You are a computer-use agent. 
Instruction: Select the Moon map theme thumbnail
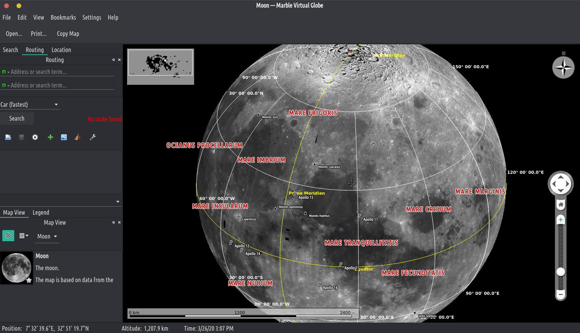coord(17,267)
